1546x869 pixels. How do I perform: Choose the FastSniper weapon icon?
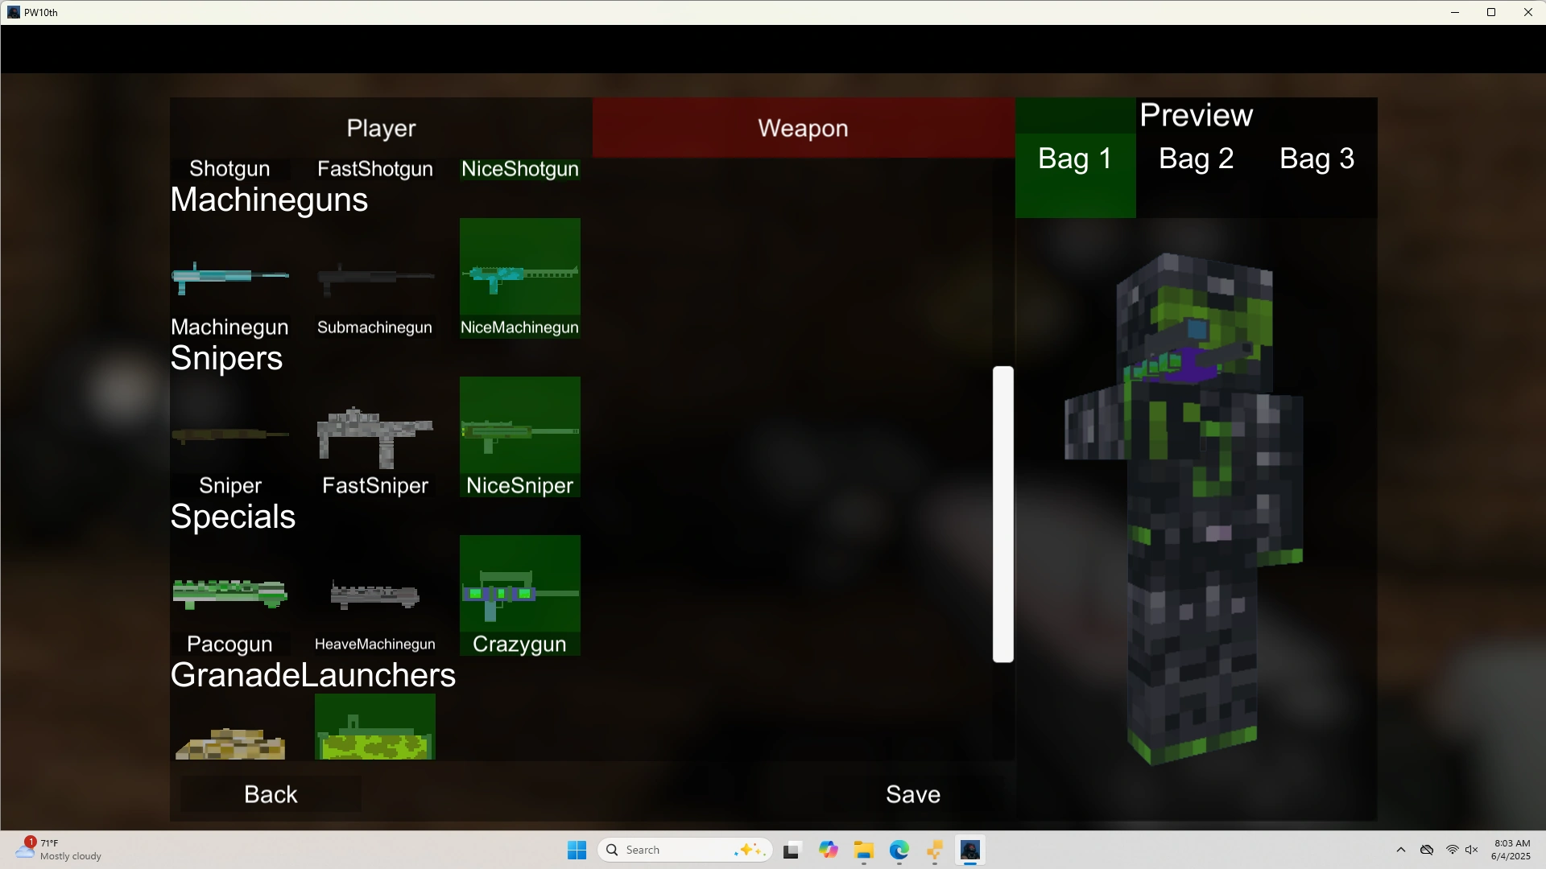click(x=374, y=436)
